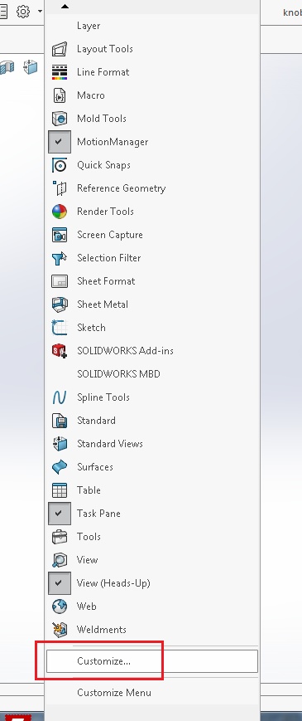This screenshot has height=721, width=302.
Task: Click the Standard Views cube icon
Action: 60,444
